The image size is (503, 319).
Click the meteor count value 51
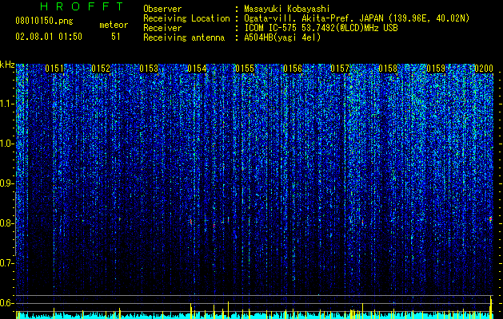pos(116,37)
